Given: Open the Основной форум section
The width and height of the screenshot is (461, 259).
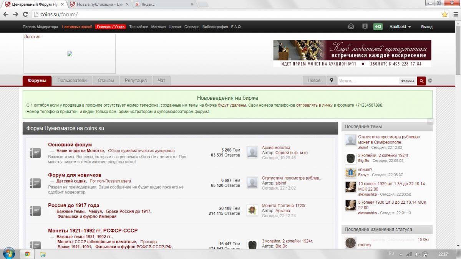Looking at the screenshot, I should point(70,145).
